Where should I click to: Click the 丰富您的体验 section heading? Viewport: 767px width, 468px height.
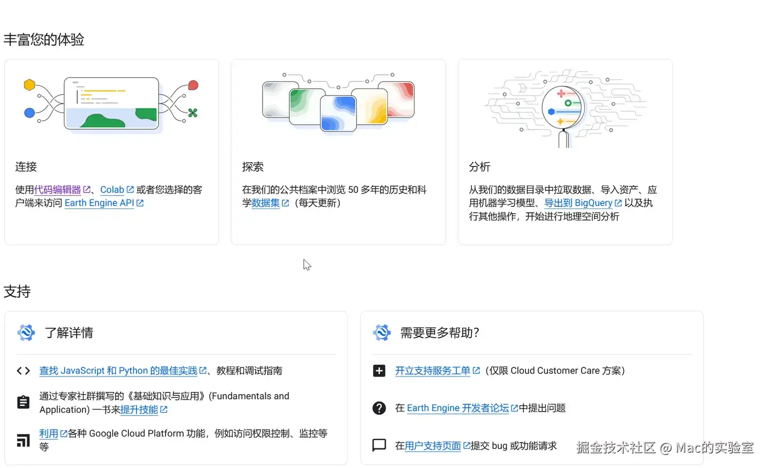click(44, 39)
